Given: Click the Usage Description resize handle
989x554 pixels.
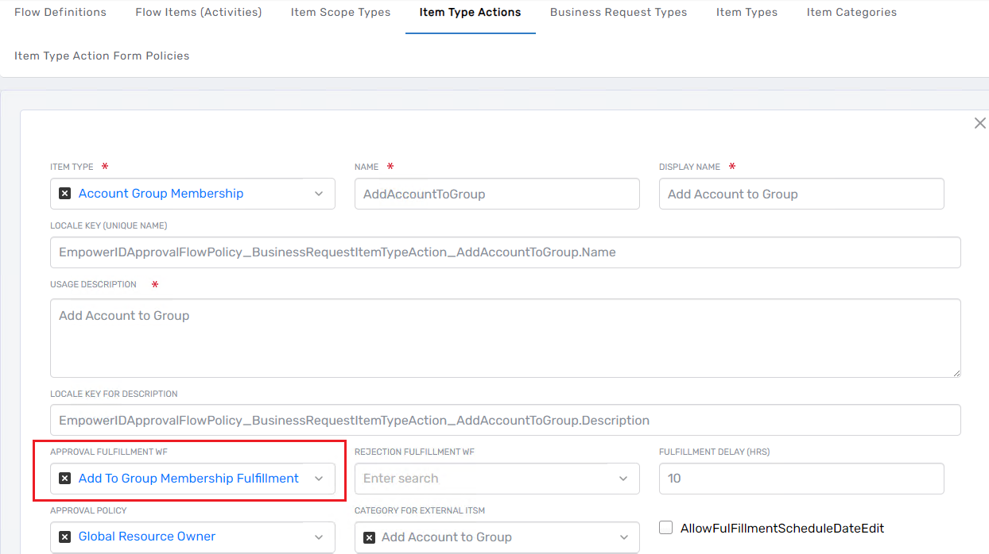Looking at the screenshot, I should [x=956, y=373].
